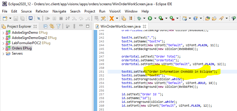Image resolution: width=237 pixels, height=111 pixels.
Task: Open the External Tools dropdown arrow
Action: pyautogui.click(x=177, y=18)
